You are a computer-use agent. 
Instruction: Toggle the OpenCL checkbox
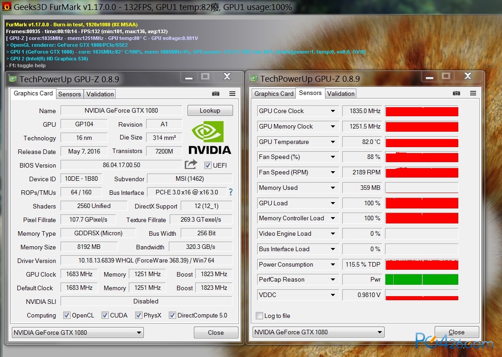[66, 315]
